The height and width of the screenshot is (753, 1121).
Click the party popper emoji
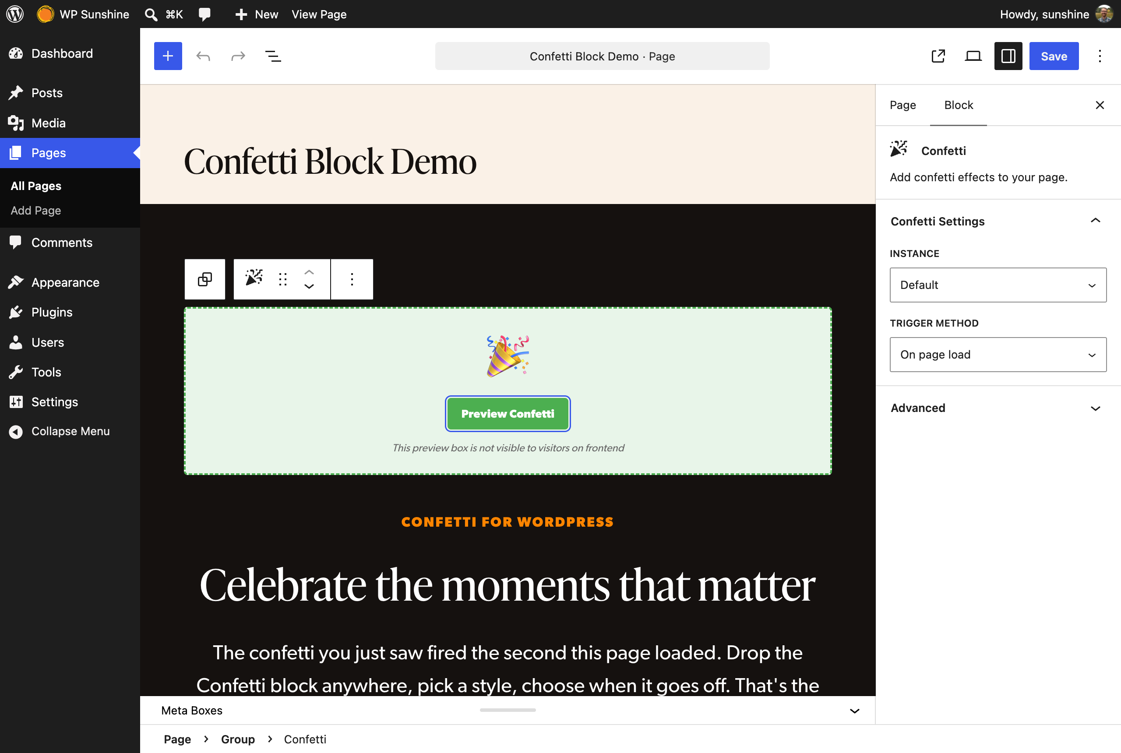point(508,356)
